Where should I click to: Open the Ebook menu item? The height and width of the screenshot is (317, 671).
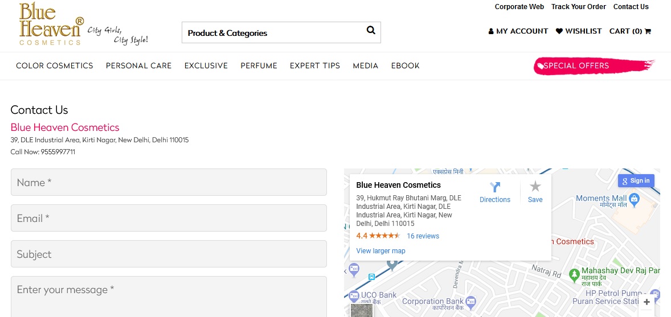pyautogui.click(x=405, y=66)
